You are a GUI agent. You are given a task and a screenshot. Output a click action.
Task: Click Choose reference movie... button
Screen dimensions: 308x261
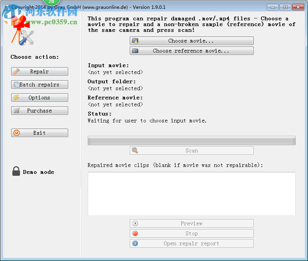click(191, 51)
